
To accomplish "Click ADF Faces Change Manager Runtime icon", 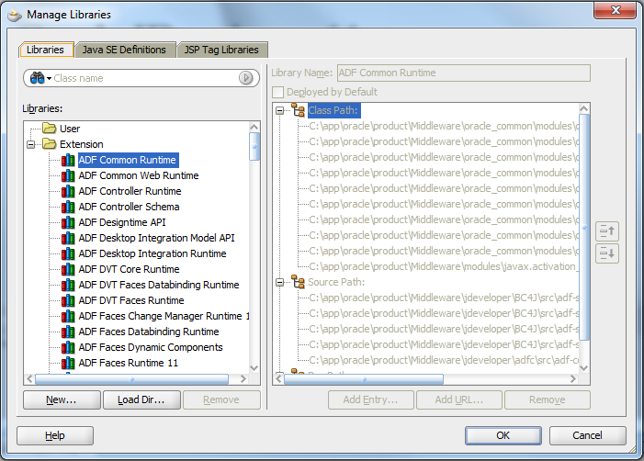I will tap(68, 316).
